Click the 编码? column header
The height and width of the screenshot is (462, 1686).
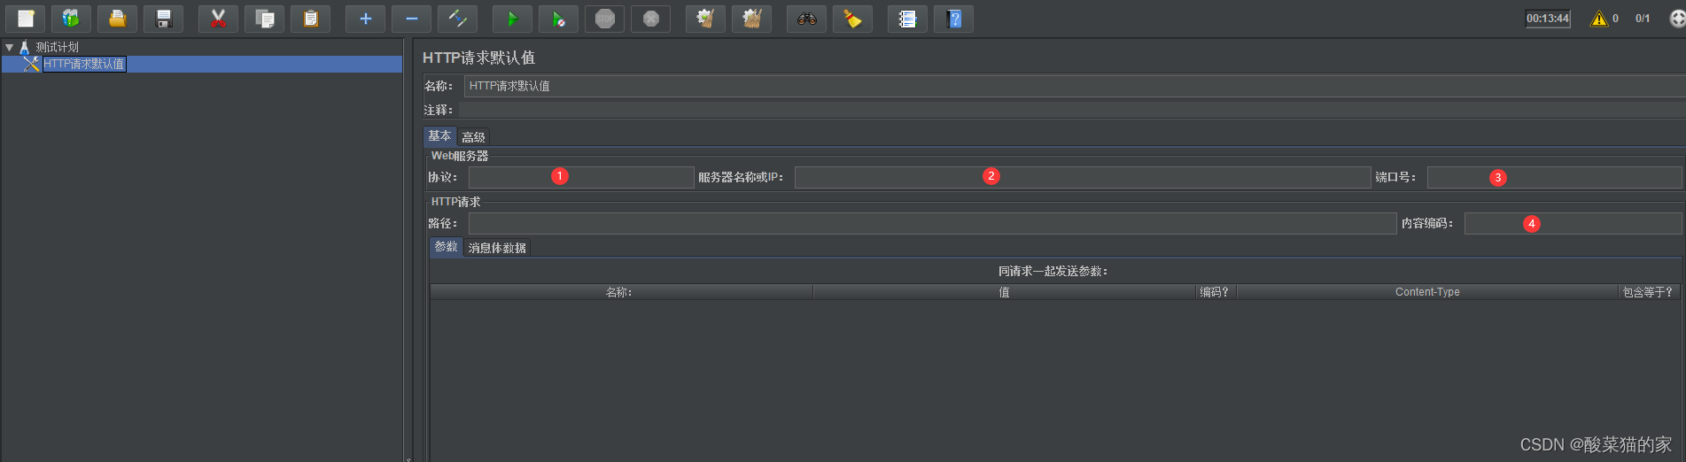click(1215, 292)
